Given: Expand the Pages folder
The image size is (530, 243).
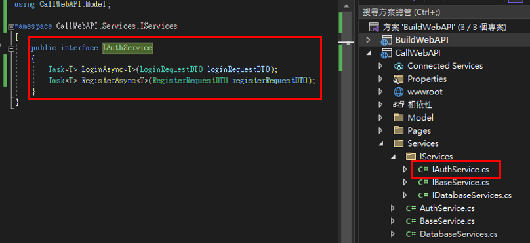Looking at the screenshot, I should (x=380, y=130).
